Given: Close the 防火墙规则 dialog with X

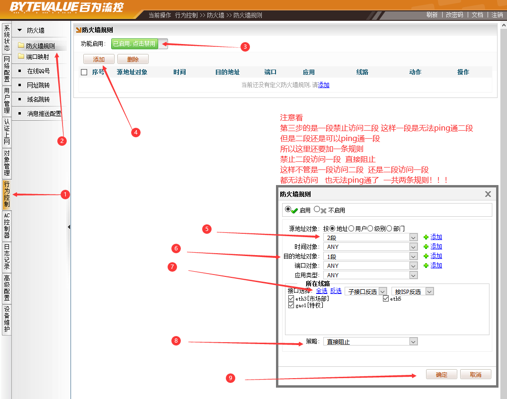Looking at the screenshot, I should pyautogui.click(x=488, y=194).
